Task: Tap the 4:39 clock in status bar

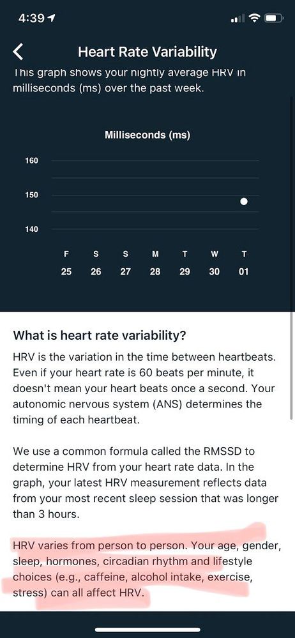Action: click(x=32, y=19)
